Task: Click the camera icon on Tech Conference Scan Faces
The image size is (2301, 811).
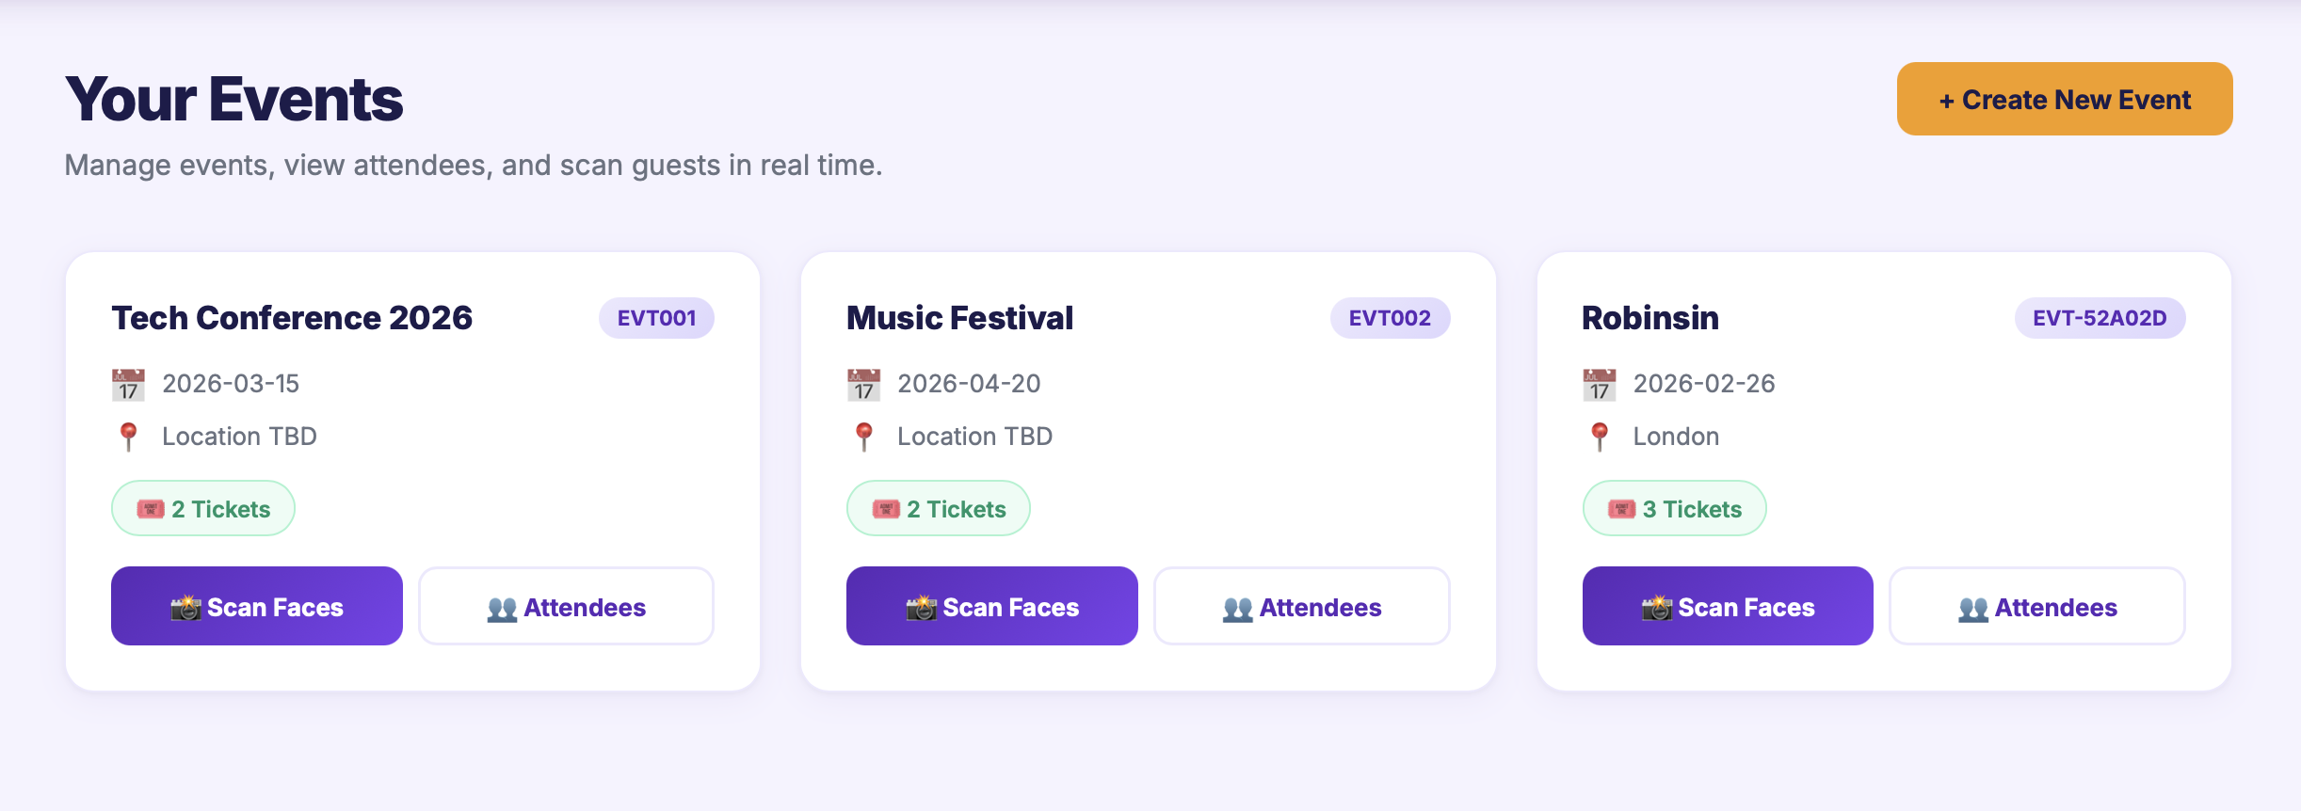Action: [185, 608]
